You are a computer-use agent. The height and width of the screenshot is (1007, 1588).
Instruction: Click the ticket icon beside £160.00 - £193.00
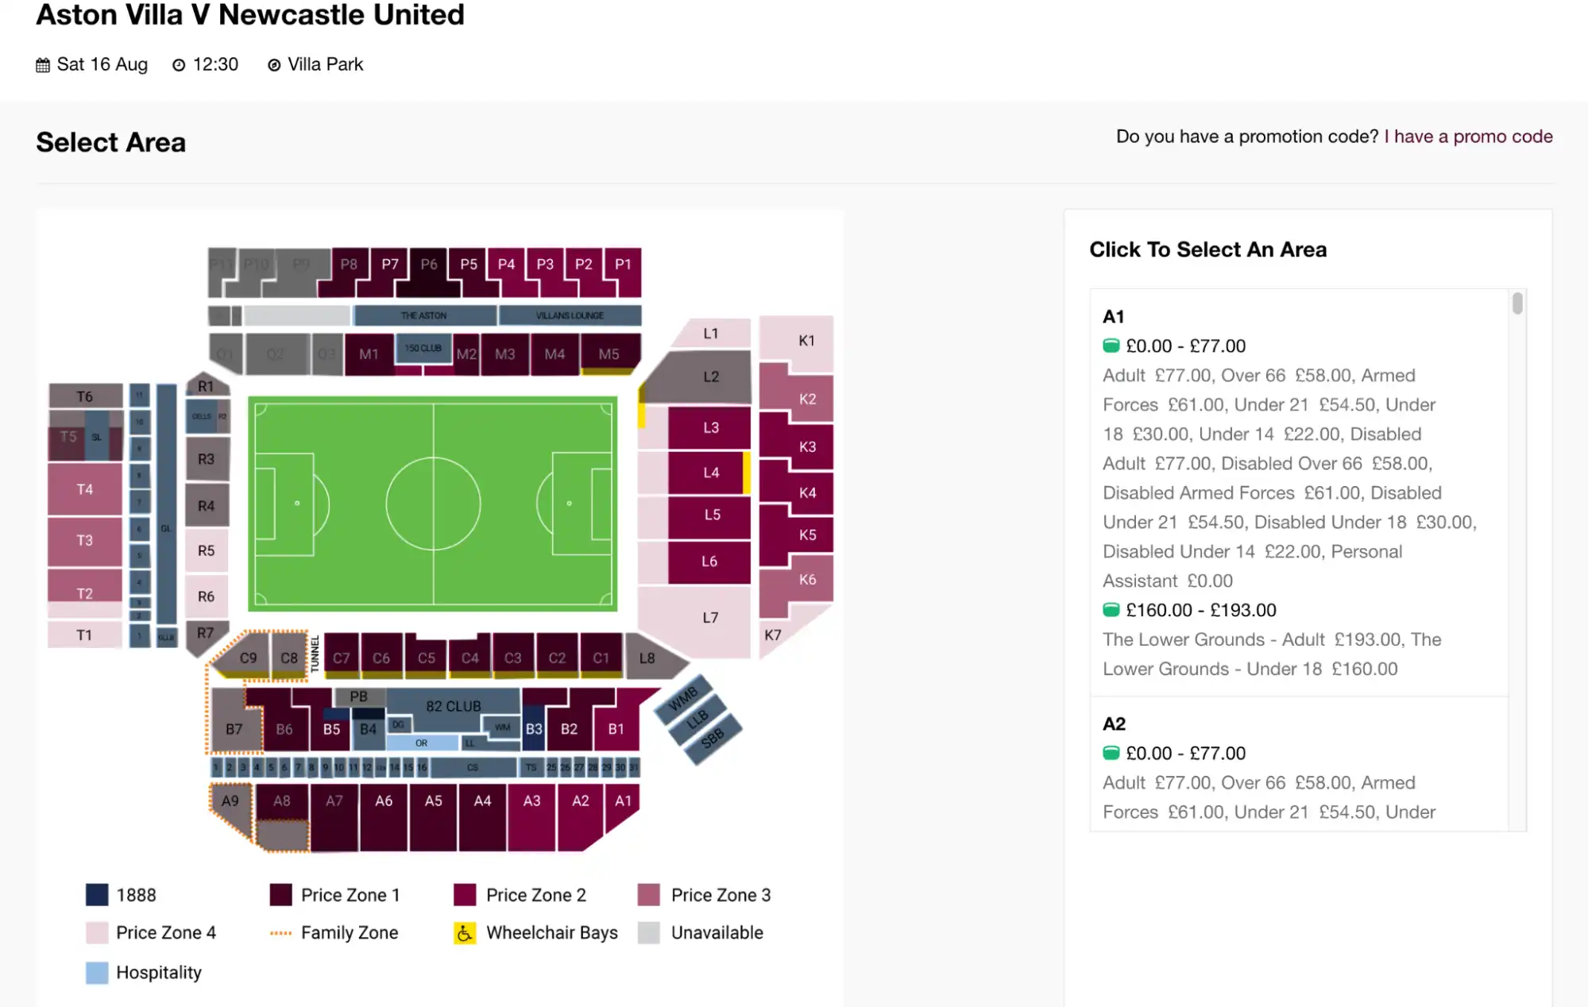tap(1111, 610)
